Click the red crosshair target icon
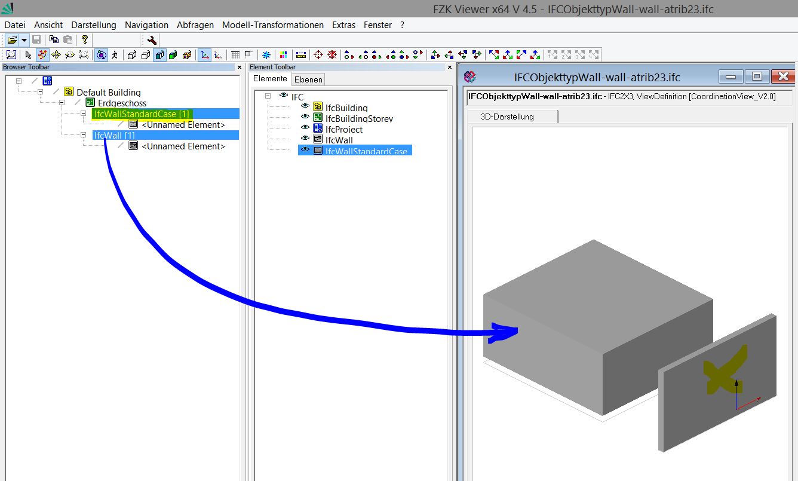The height and width of the screenshot is (481, 798). click(x=318, y=55)
